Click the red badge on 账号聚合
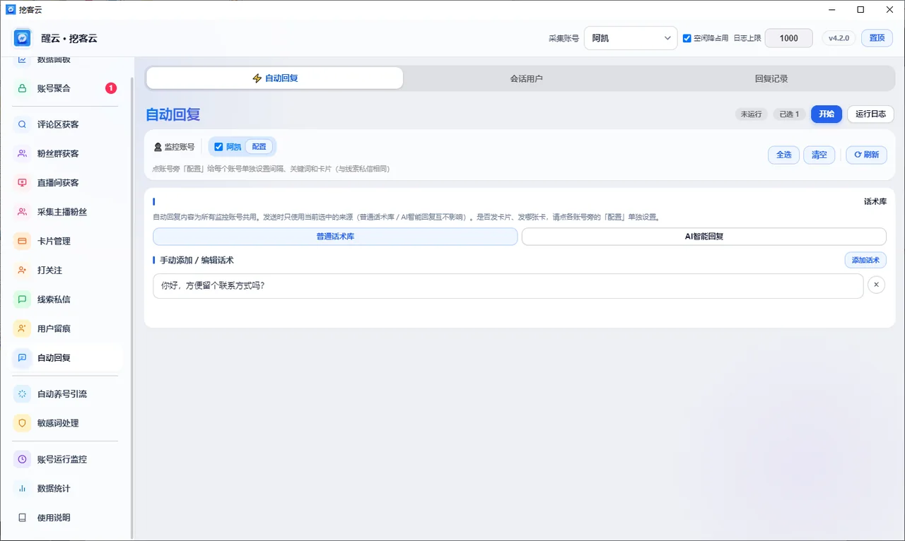The width and height of the screenshot is (905, 541). click(111, 88)
